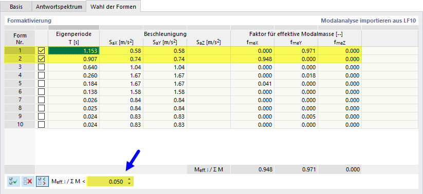The height and width of the screenshot is (194, 423).
Task: Click row header for Form Nr. 1
Action: pyautogui.click(x=20, y=51)
